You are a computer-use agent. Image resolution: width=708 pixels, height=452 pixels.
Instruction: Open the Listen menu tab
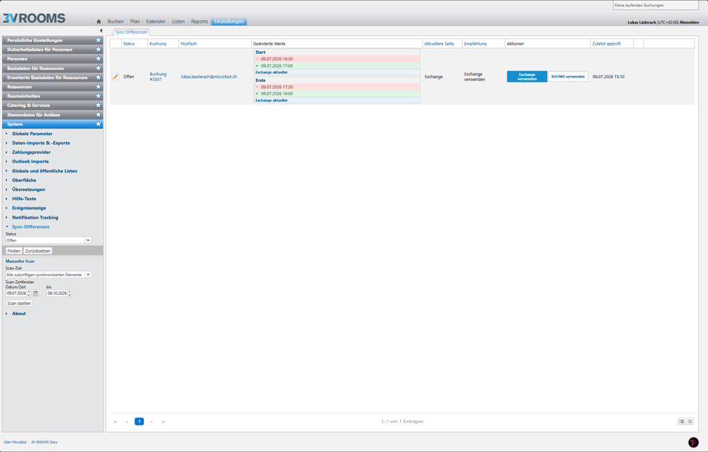[178, 21]
